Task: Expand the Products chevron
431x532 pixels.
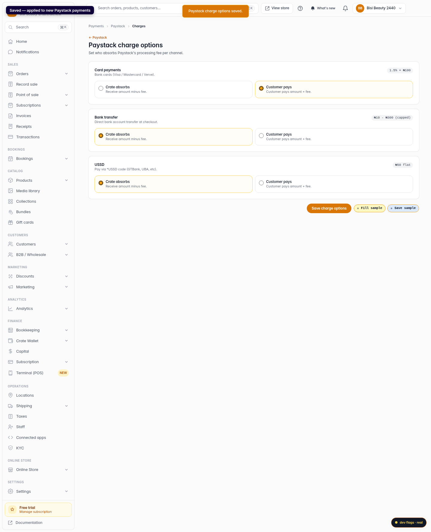Action: (x=66, y=181)
